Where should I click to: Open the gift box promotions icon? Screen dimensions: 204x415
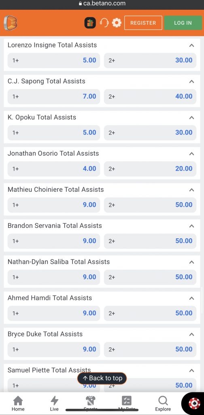(90, 23)
